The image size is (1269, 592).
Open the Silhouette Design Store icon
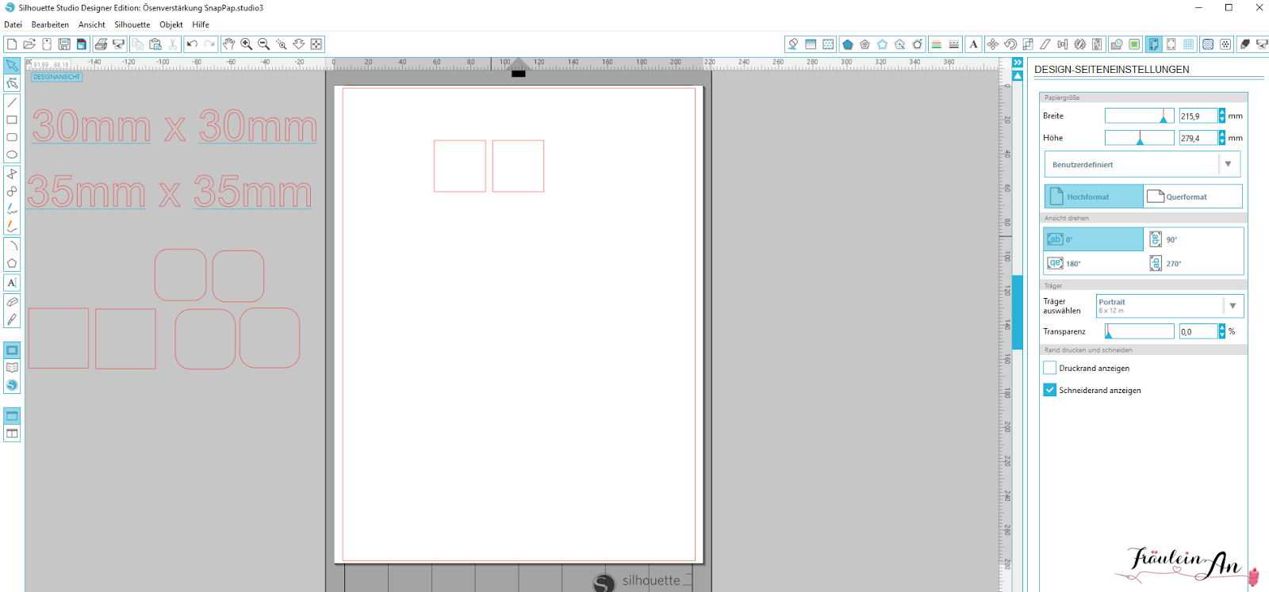coord(12,385)
